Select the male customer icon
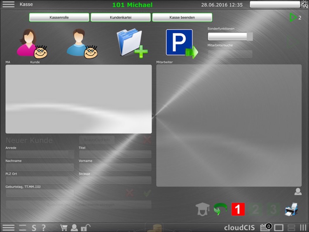The image size is (309, 232). click(x=82, y=44)
